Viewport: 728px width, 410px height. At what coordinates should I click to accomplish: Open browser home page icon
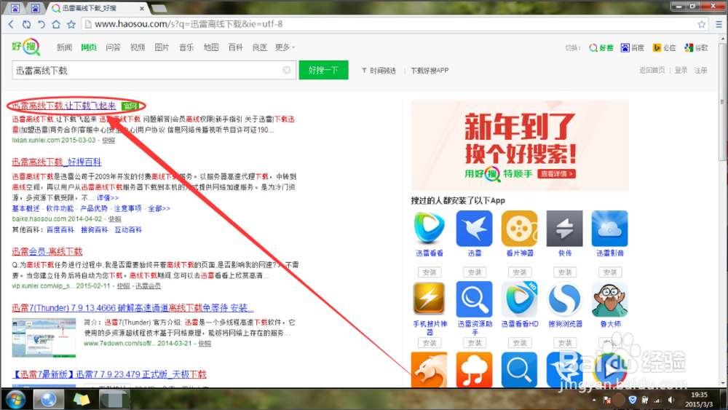point(56,24)
